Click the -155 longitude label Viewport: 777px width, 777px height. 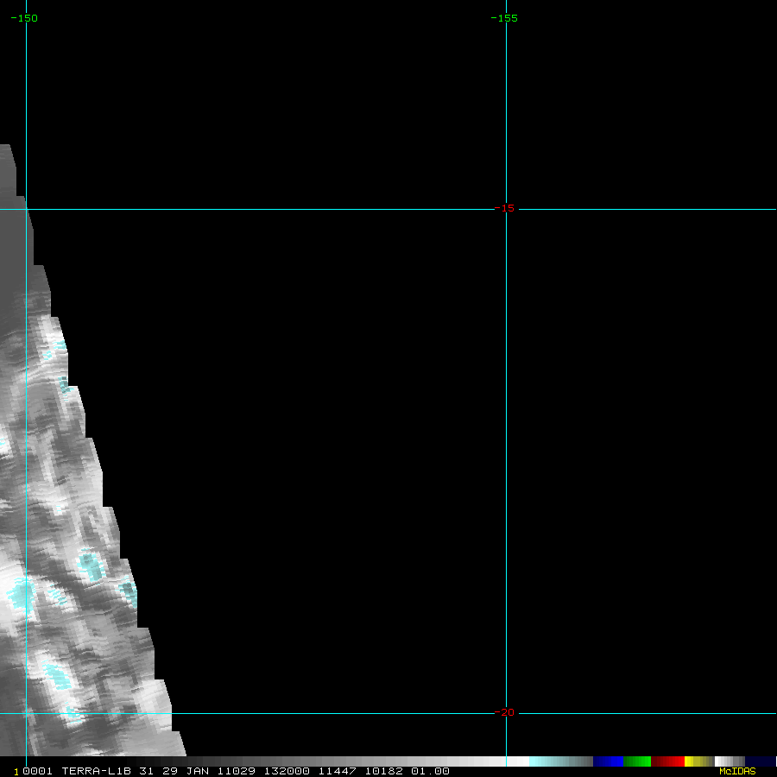point(504,18)
